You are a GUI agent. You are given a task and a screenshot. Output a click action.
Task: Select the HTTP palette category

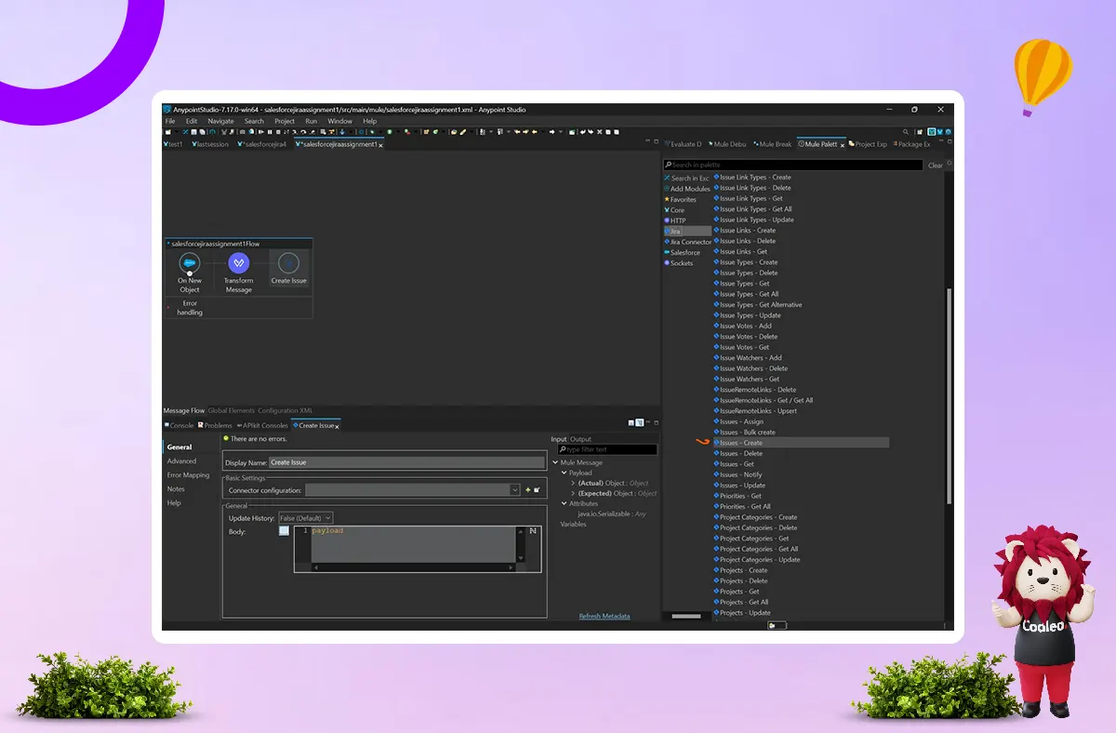tap(675, 220)
